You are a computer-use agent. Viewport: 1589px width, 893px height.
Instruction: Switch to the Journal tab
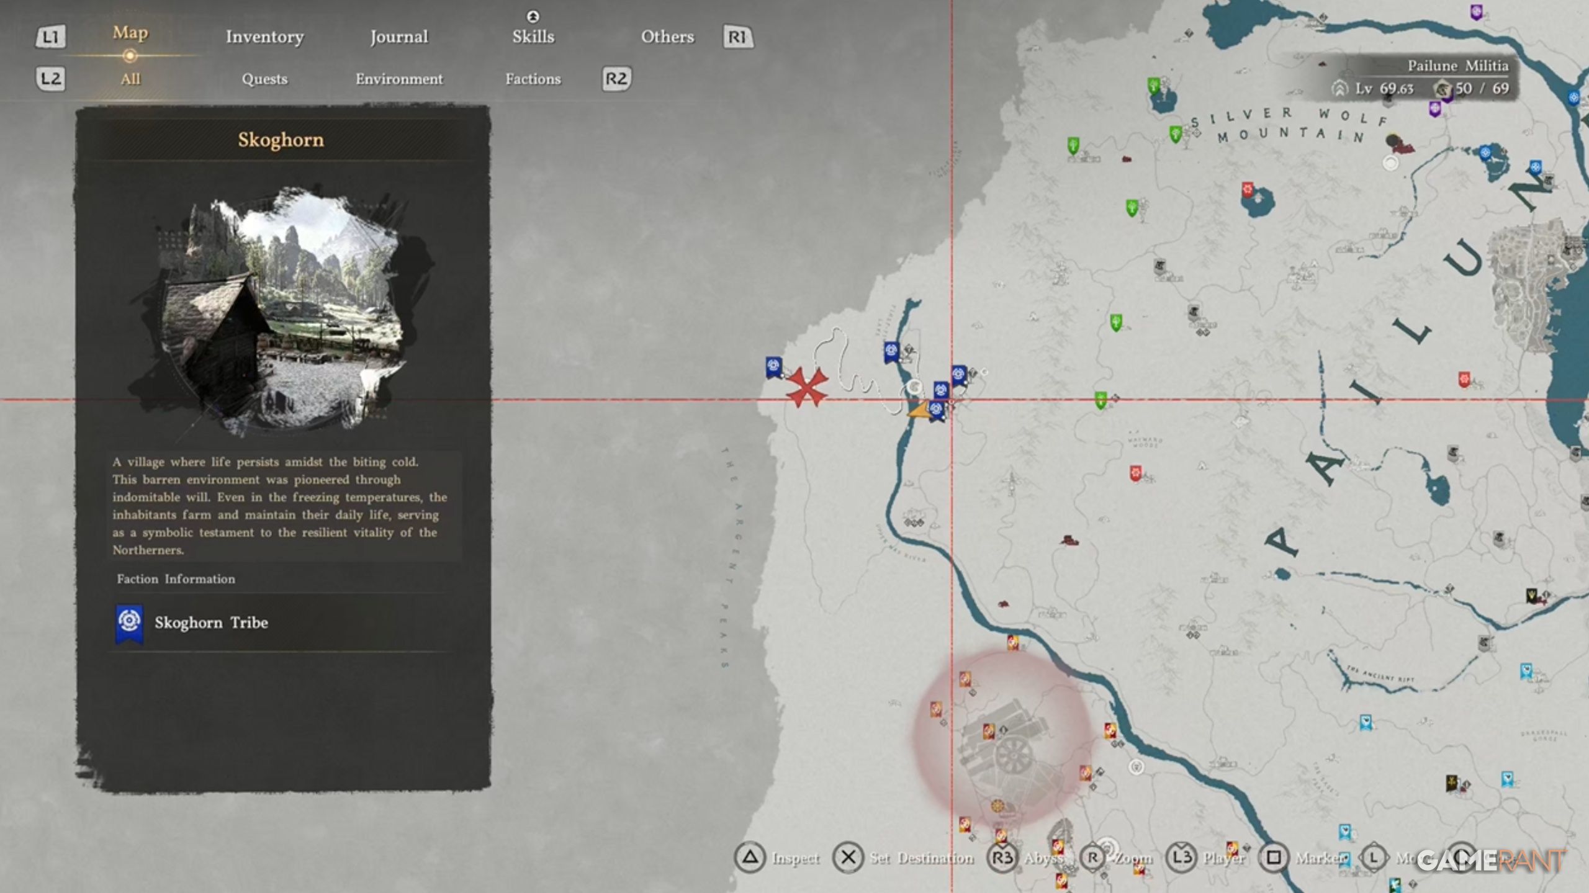[x=398, y=37]
